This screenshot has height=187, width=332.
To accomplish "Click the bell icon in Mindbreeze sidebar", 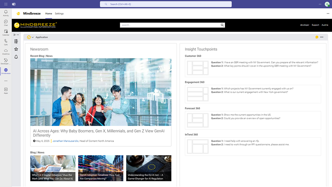I will (x=16, y=57).
